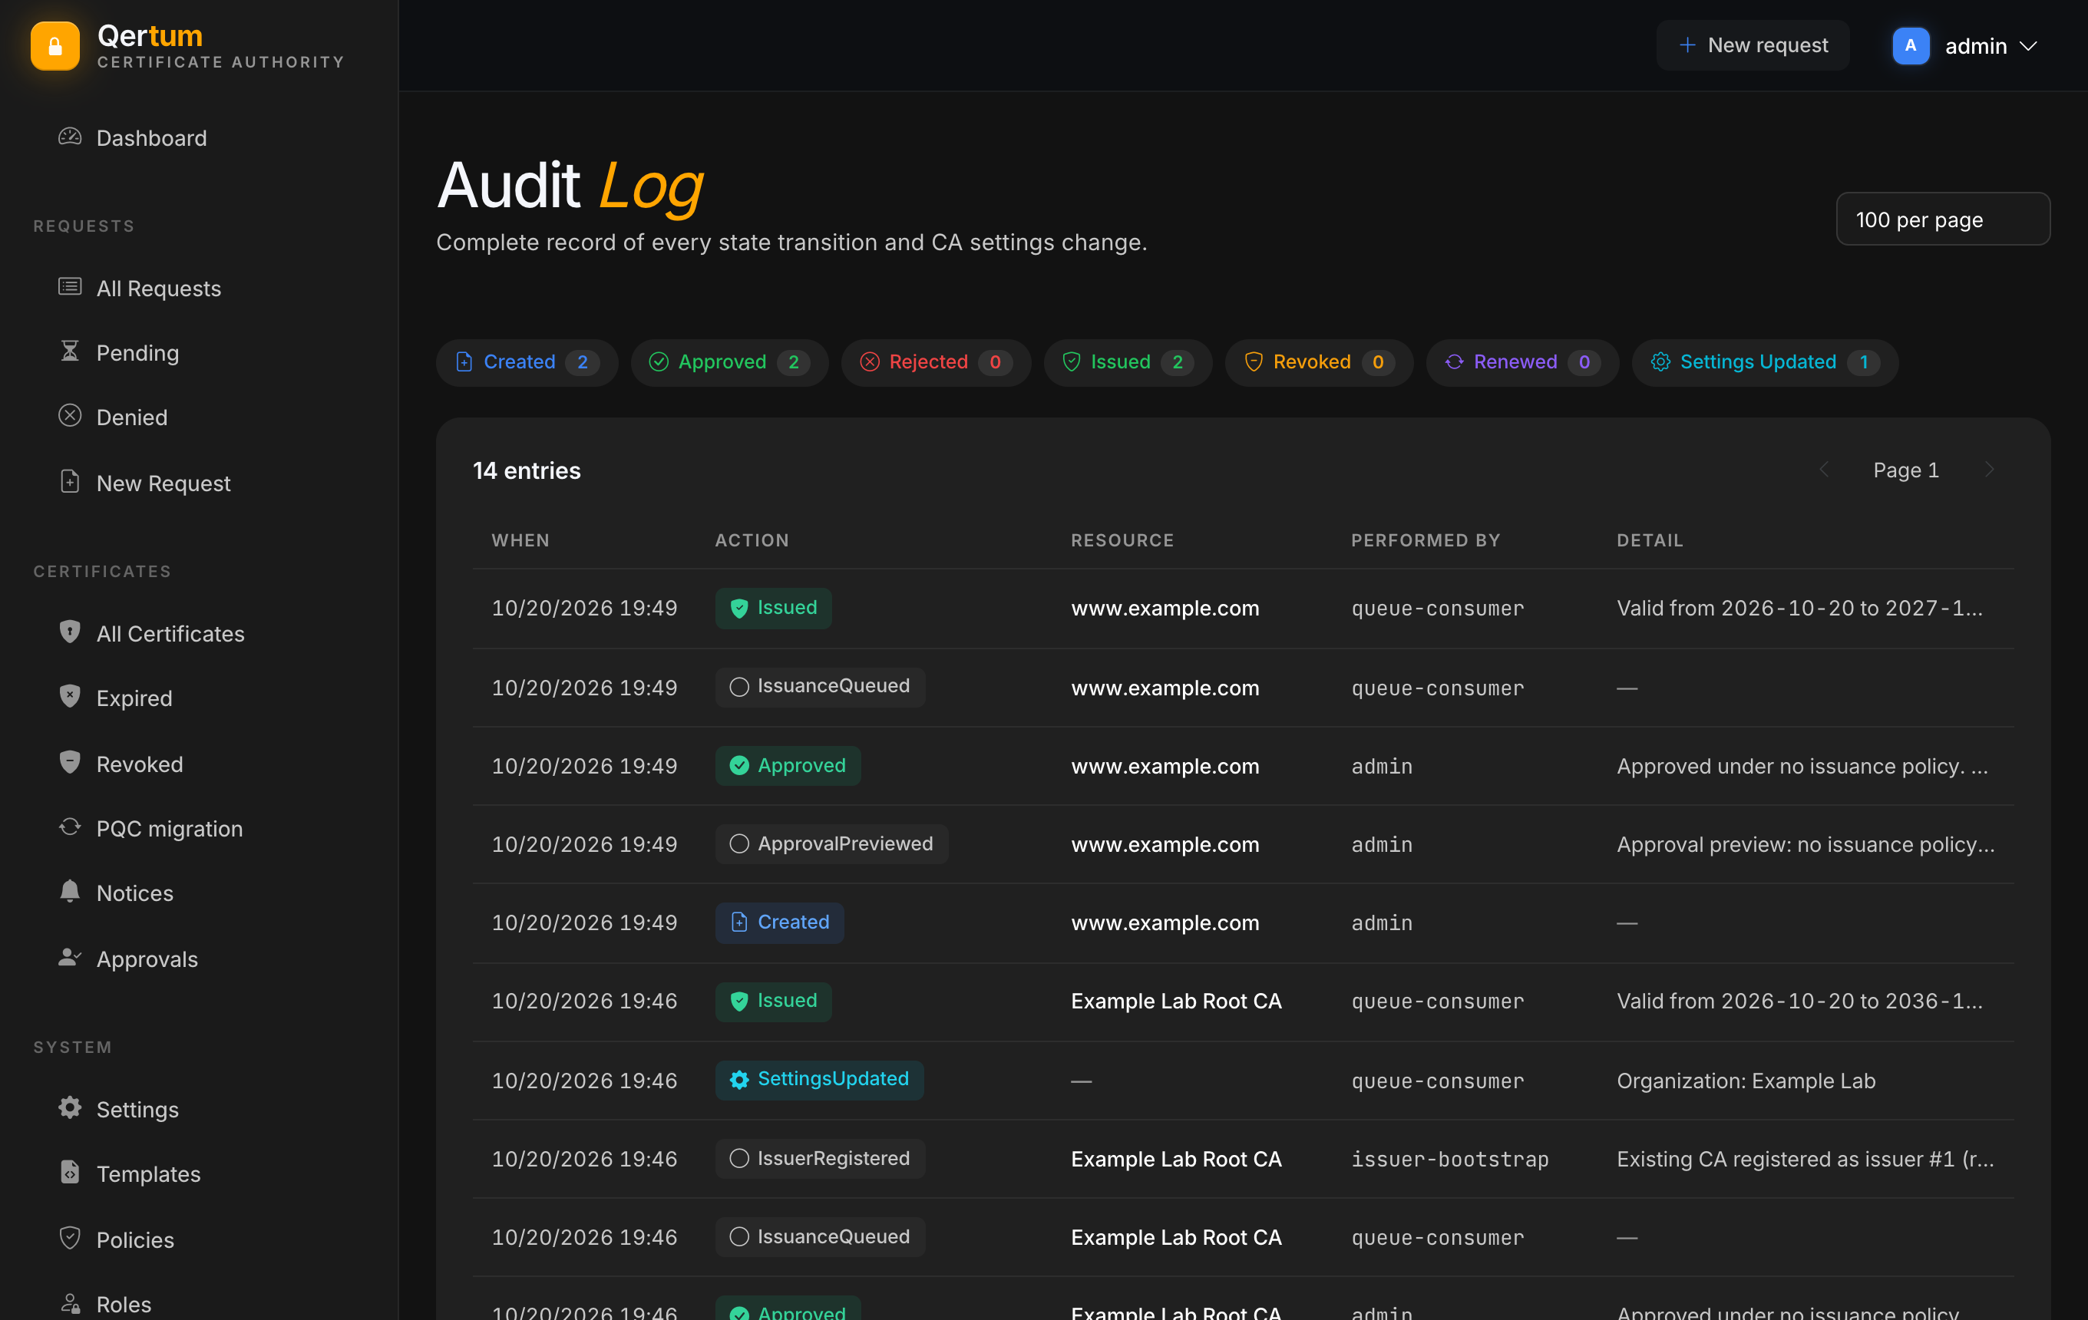2088x1320 pixels.
Task: Click the Denied circle-x icon
Action: 69,416
